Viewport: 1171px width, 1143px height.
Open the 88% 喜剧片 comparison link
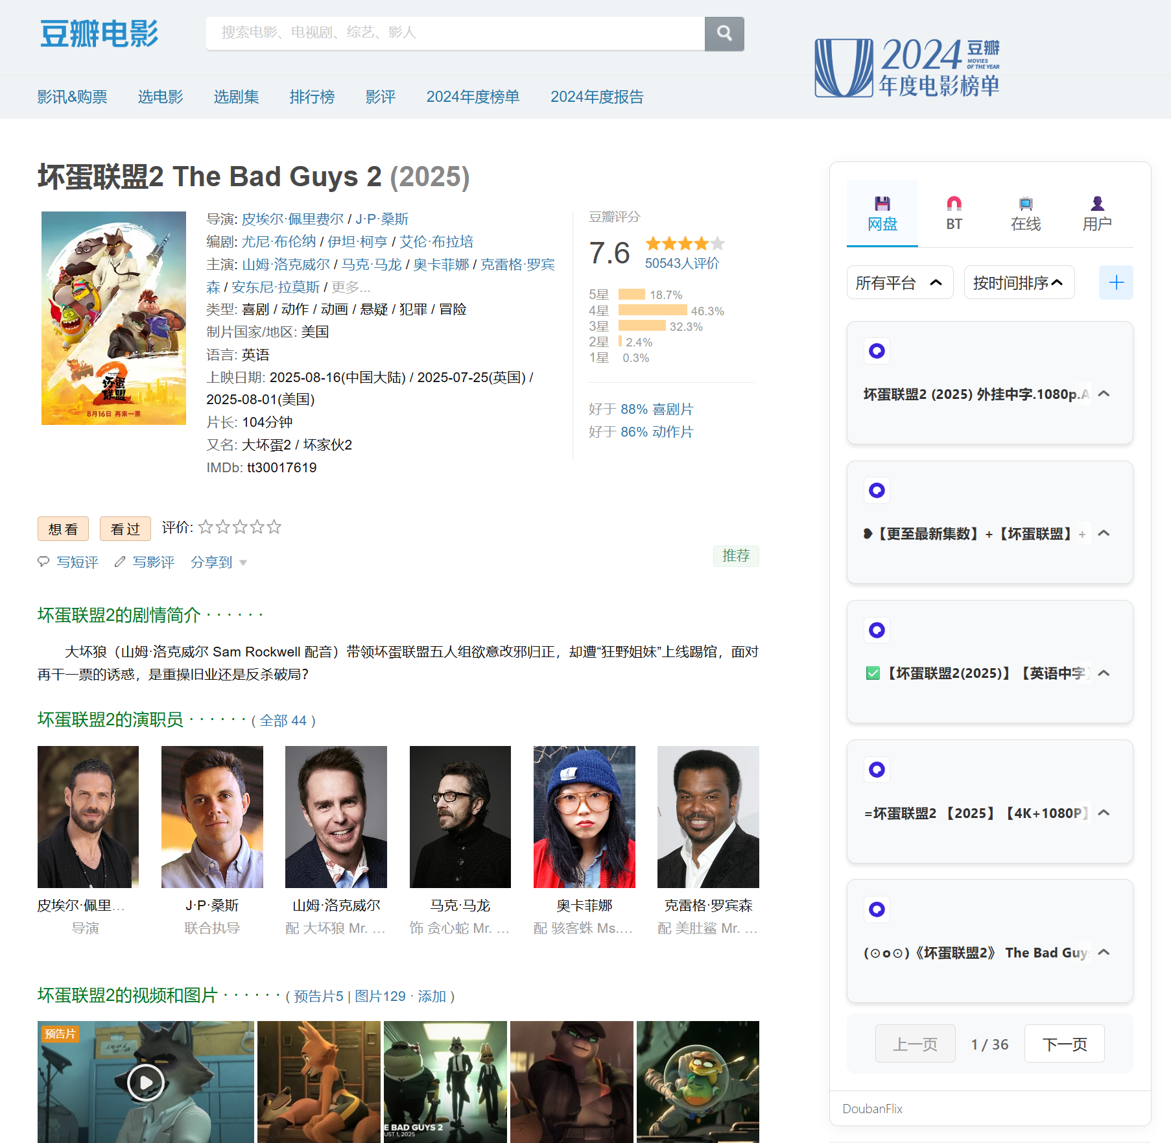657,409
